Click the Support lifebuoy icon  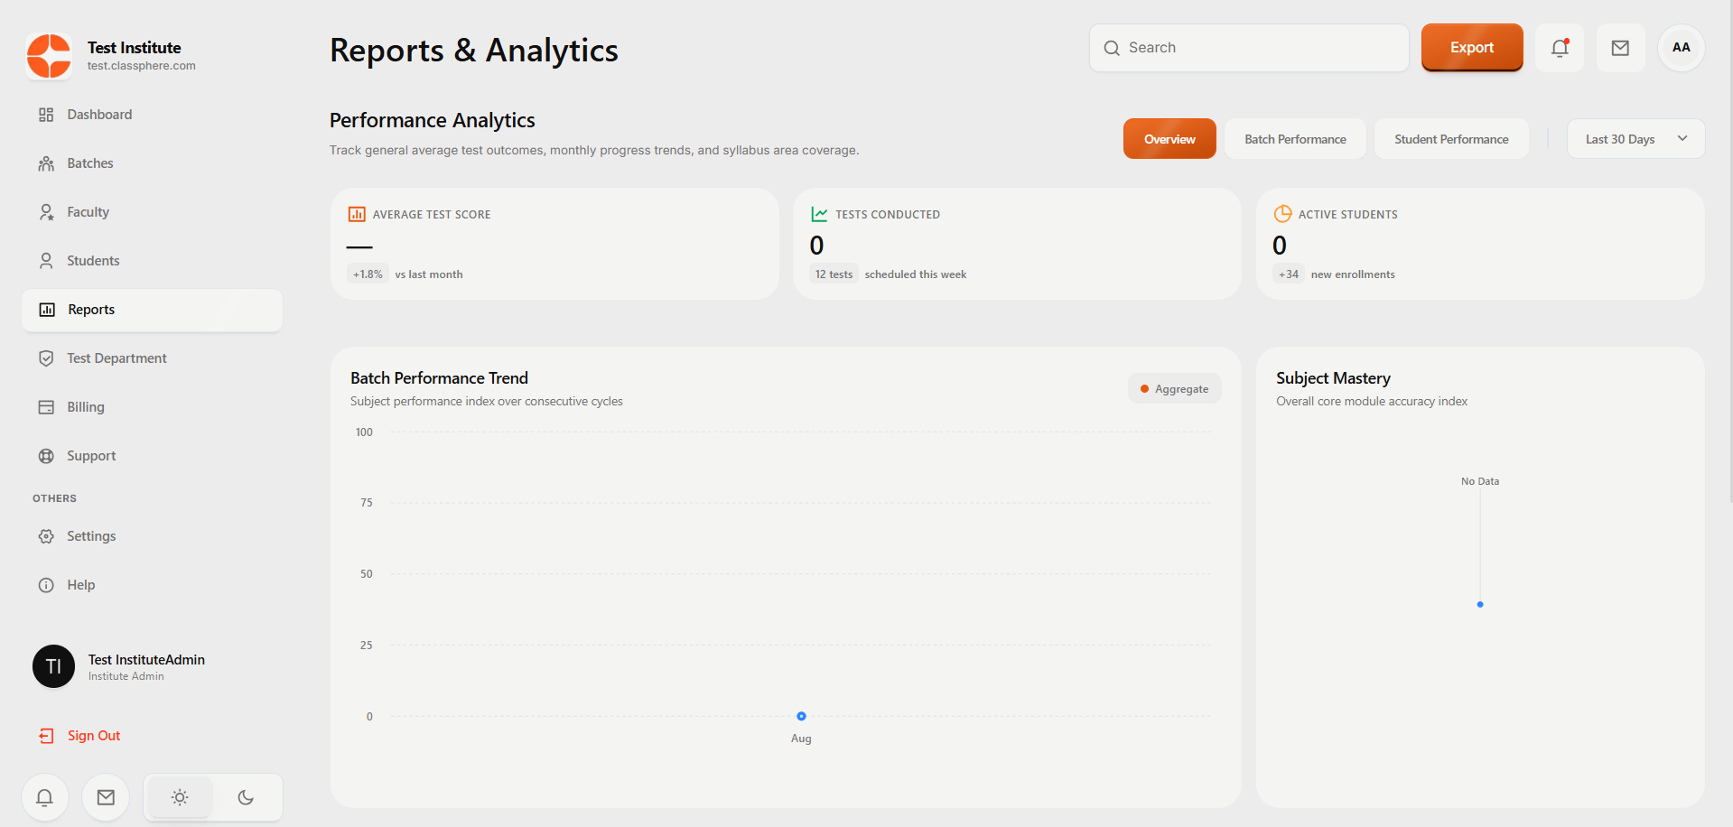click(46, 456)
